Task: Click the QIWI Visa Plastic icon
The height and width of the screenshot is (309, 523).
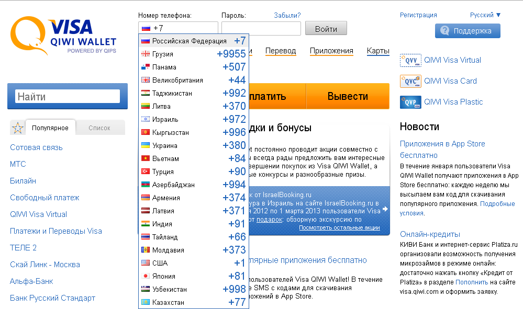Action: point(410,102)
